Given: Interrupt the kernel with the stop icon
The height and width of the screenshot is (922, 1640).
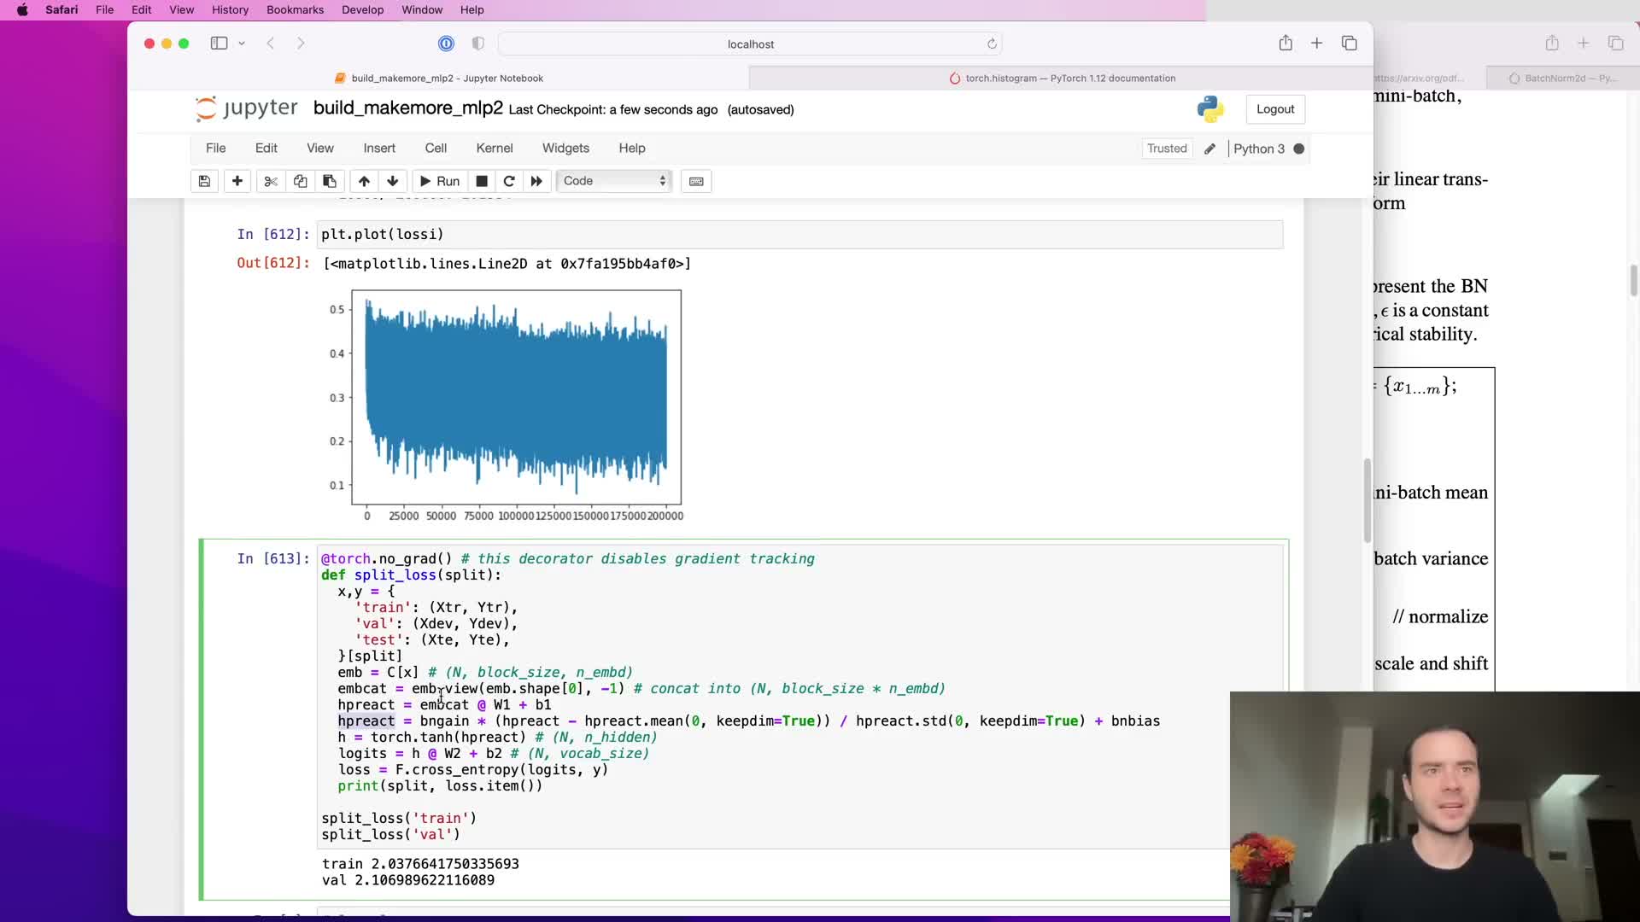Looking at the screenshot, I should click(x=482, y=181).
